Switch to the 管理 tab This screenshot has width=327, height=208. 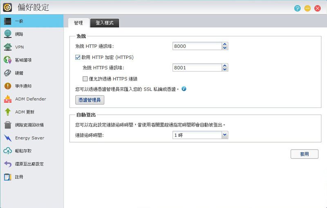(x=78, y=23)
